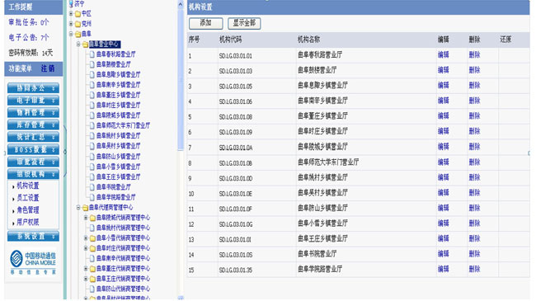Click 删除 link for row 15
Screen dimensions: 536x301
[474, 269]
